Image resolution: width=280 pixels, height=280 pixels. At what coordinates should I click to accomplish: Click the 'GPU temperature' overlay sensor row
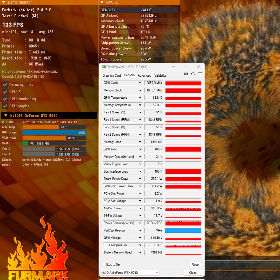point(139,27)
